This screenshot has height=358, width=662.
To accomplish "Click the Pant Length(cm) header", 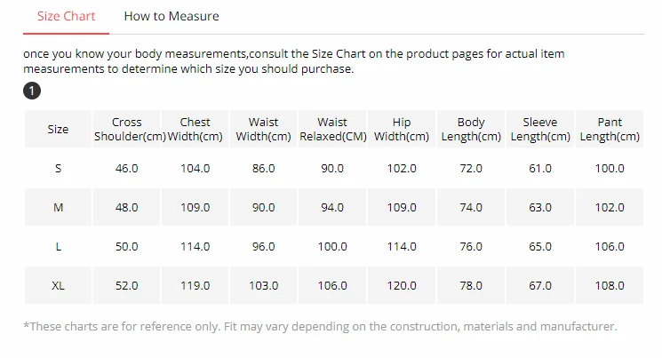I will point(610,130).
